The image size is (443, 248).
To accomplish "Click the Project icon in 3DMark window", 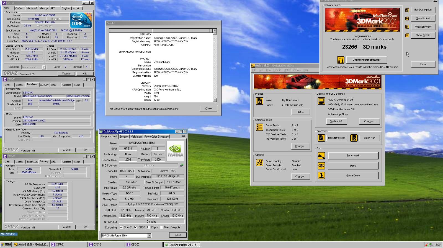I will click(x=259, y=101).
